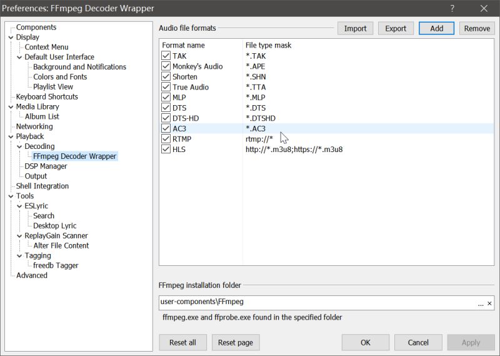Click the browse ellipsis in folder field

click(481, 303)
